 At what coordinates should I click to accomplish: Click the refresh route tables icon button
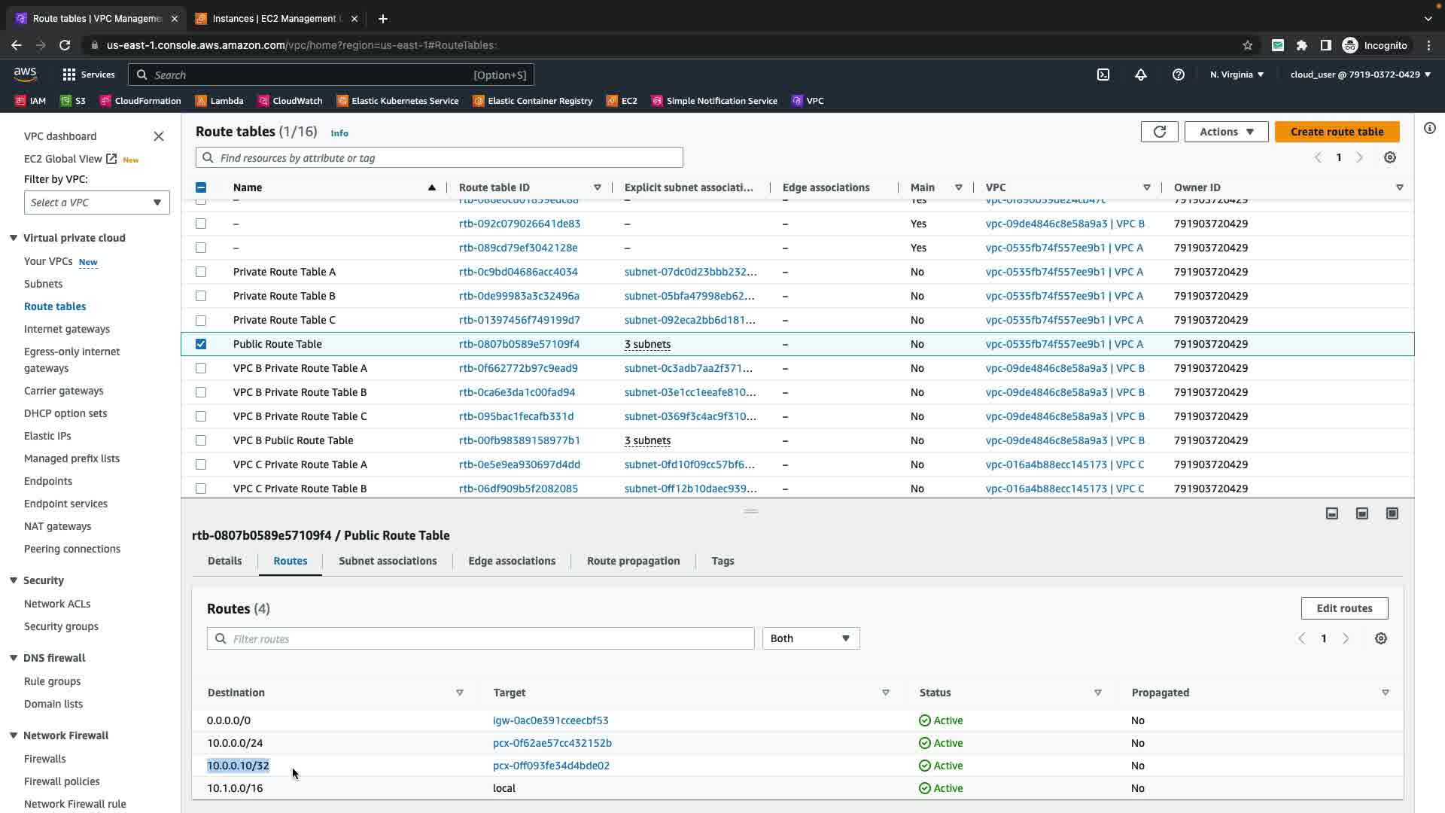click(1159, 132)
